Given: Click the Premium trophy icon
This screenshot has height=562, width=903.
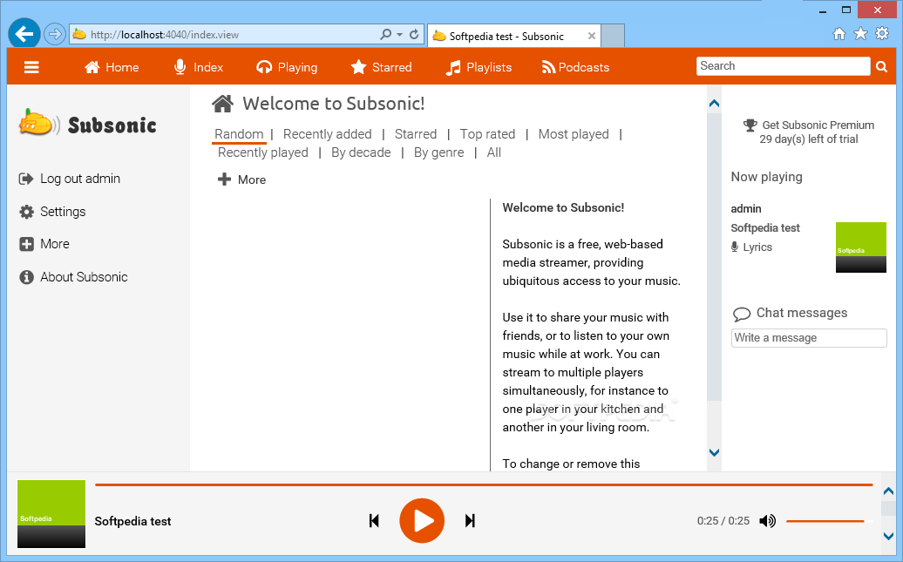Looking at the screenshot, I should coord(750,125).
